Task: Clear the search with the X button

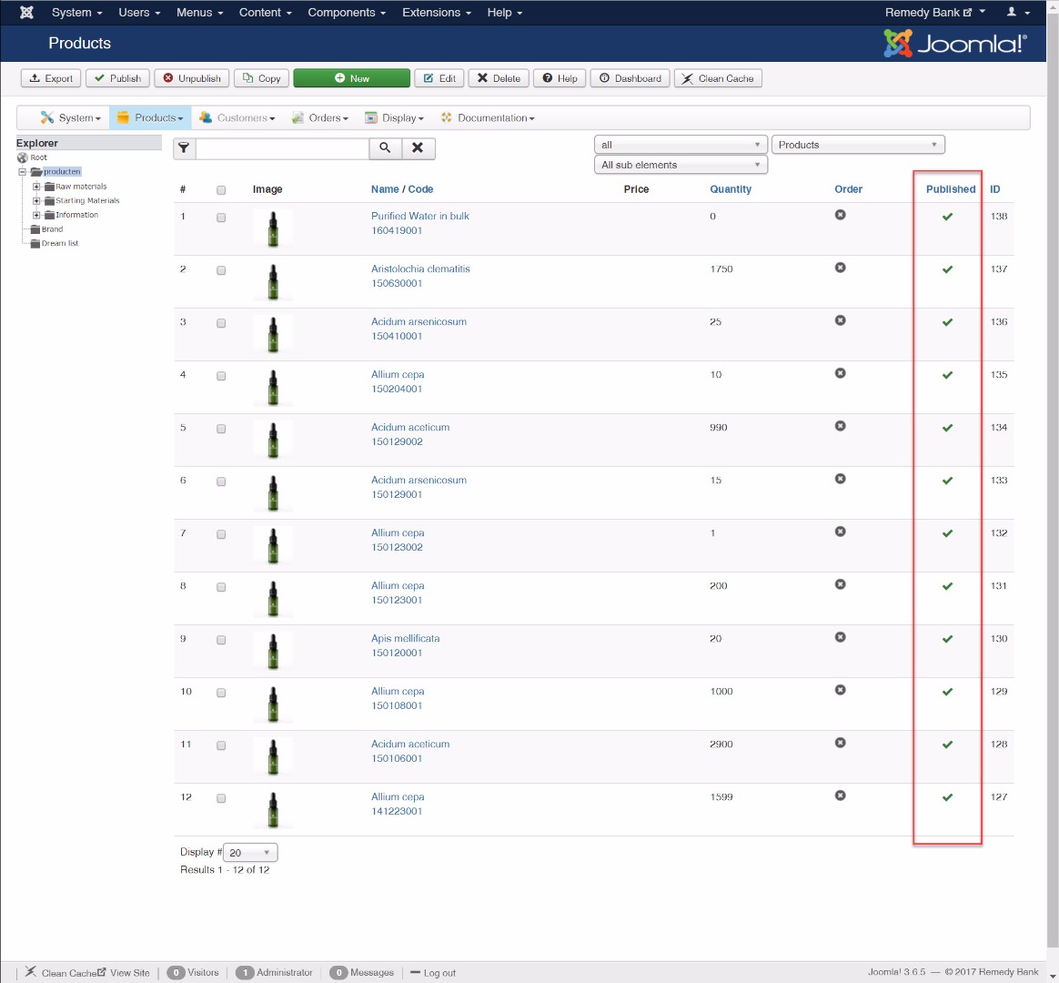Action: coord(418,147)
